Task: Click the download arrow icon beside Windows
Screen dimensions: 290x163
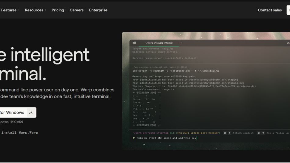Action: 31,112
